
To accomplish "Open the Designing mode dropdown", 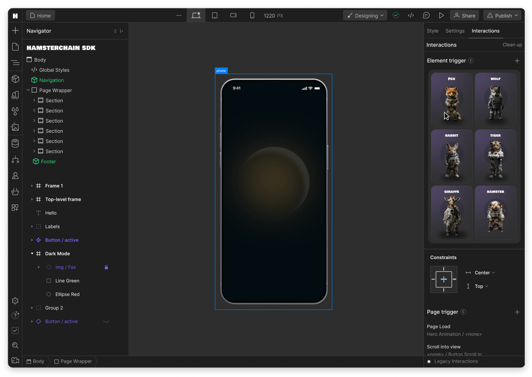I will coord(365,15).
